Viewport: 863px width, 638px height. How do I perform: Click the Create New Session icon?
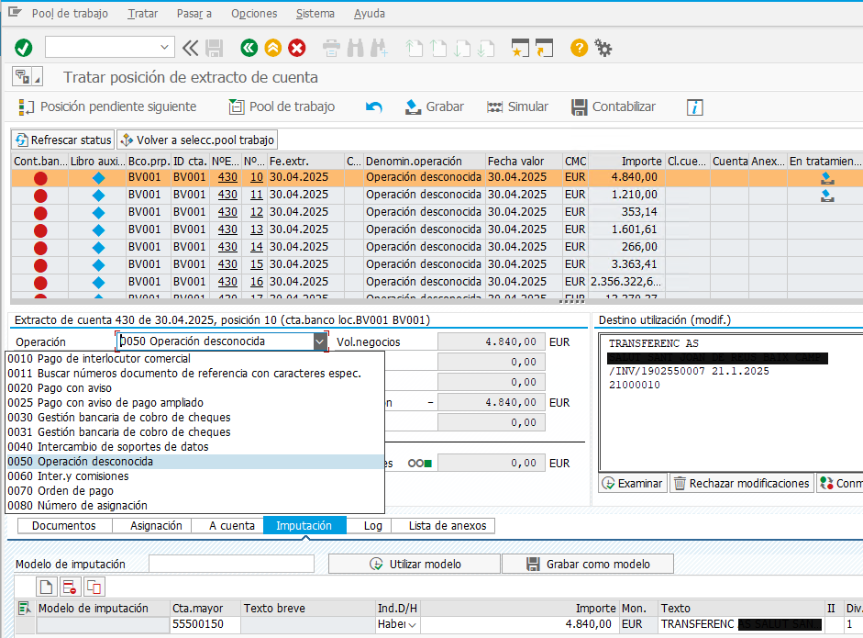pos(520,48)
